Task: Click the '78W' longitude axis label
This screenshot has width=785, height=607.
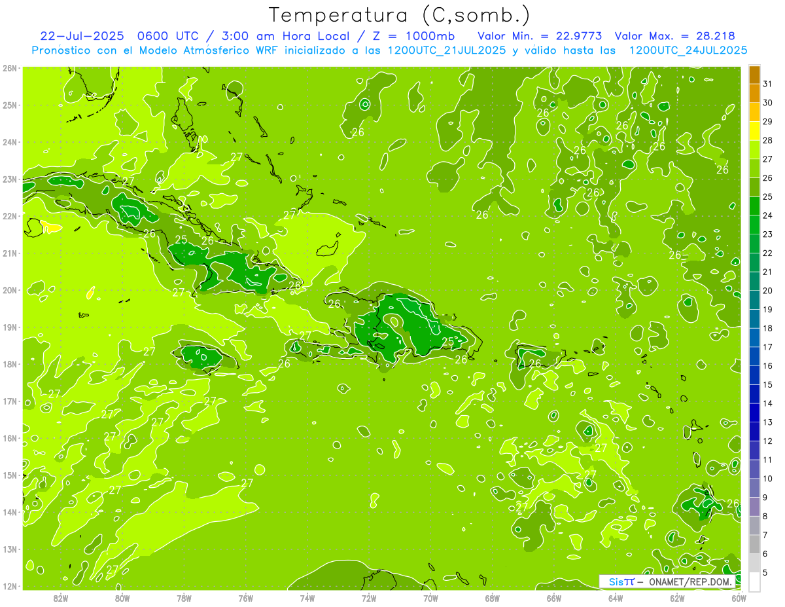Action: pyautogui.click(x=184, y=598)
